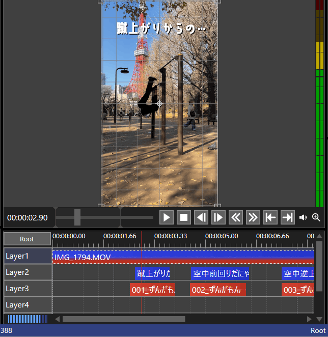Click the Layer4 header
328x337 pixels.
28,305
